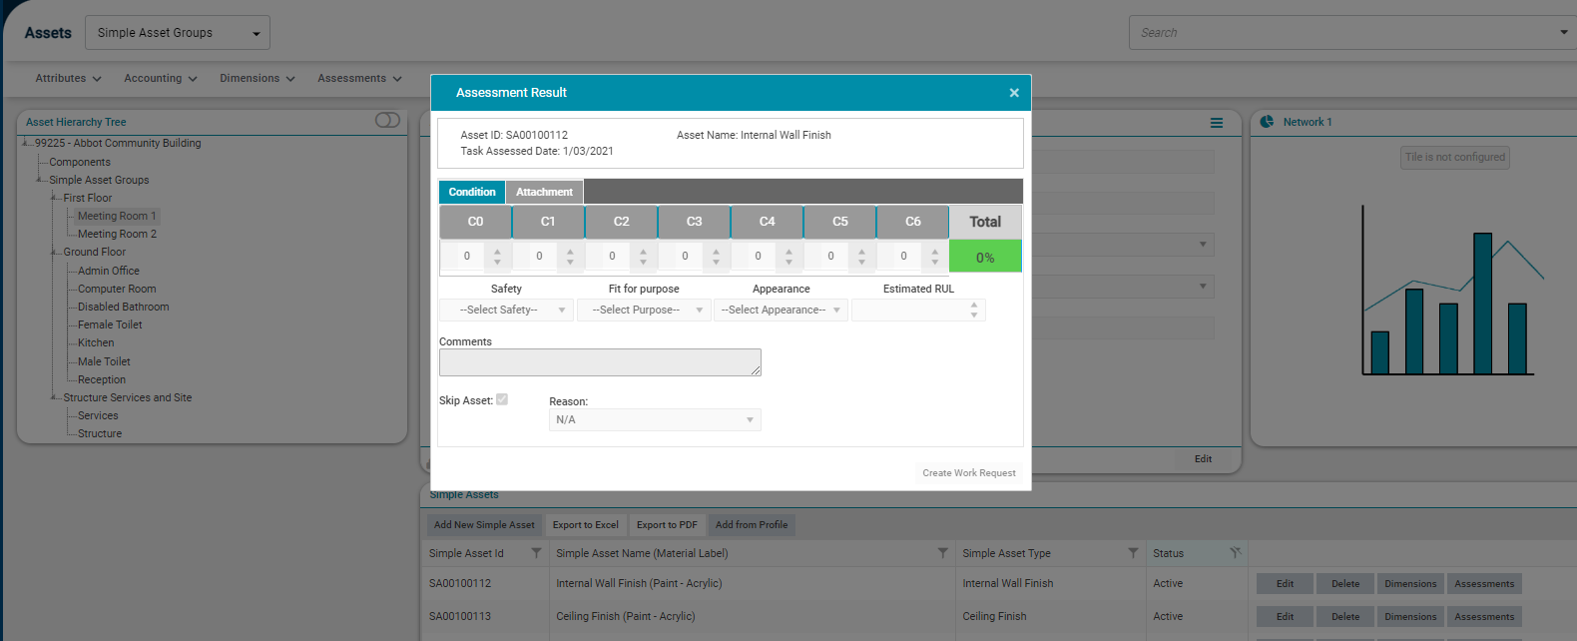Clear the Status column filter icon

click(1236, 553)
